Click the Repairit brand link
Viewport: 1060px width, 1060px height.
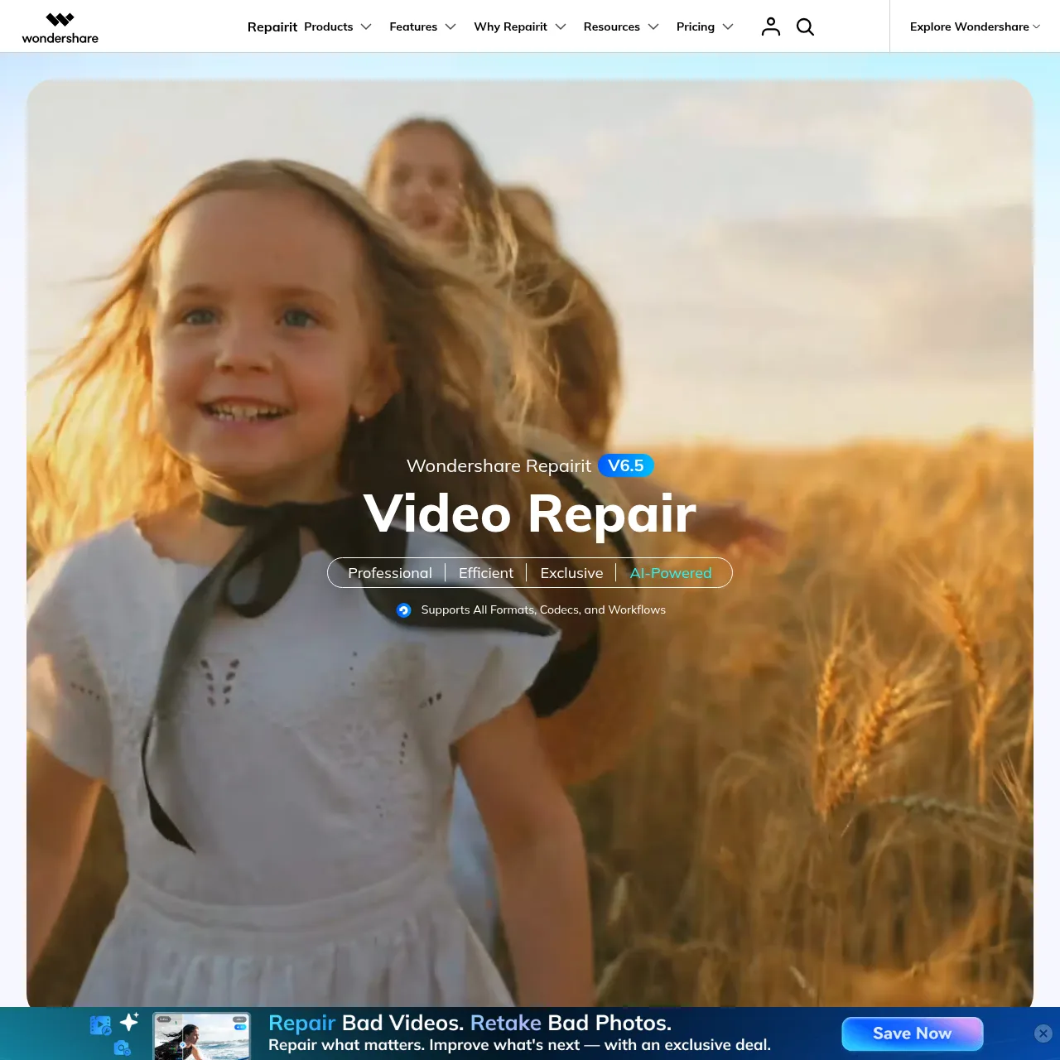[272, 26]
